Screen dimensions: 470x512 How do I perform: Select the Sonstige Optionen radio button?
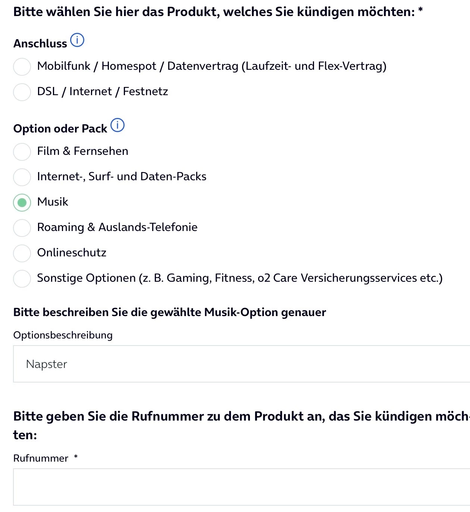pyautogui.click(x=22, y=279)
